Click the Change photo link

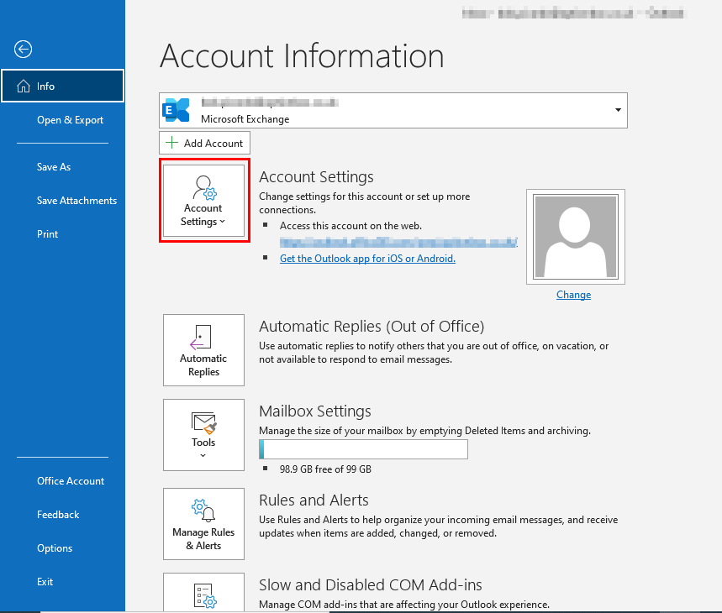tap(573, 295)
